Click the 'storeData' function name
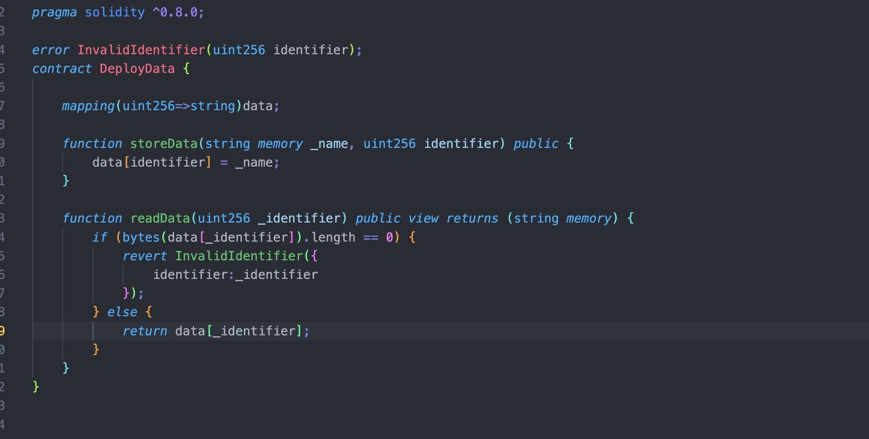 pos(164,144)
